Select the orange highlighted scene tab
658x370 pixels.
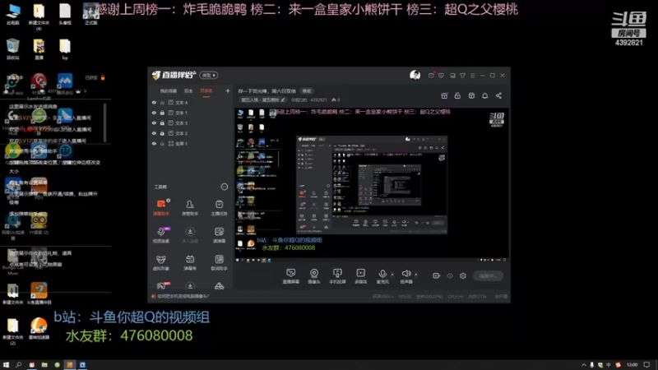point(206,91)
